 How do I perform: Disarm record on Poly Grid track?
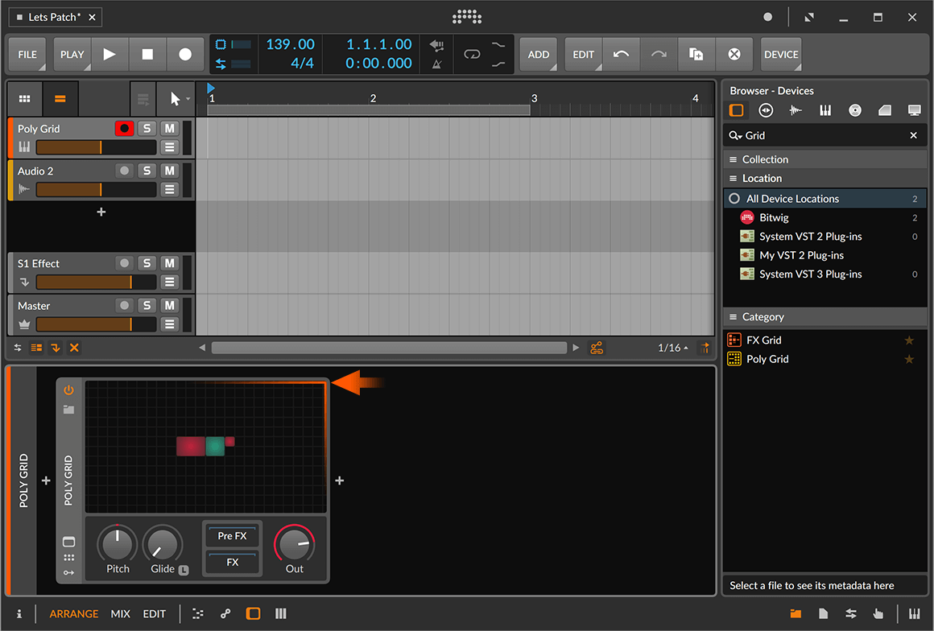click(x=124, y=128)
